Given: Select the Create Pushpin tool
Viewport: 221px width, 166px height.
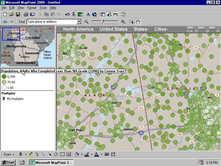Looking at the screenshot, I should (x=20, y=154).
